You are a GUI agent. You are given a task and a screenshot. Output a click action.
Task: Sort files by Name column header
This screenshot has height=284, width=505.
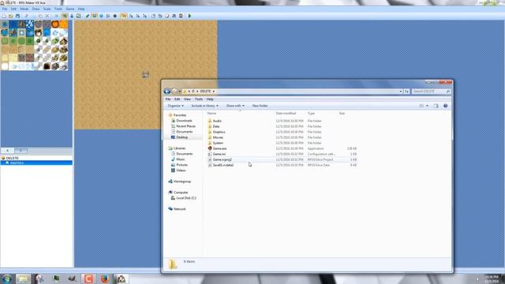click(x=211, y=114)
